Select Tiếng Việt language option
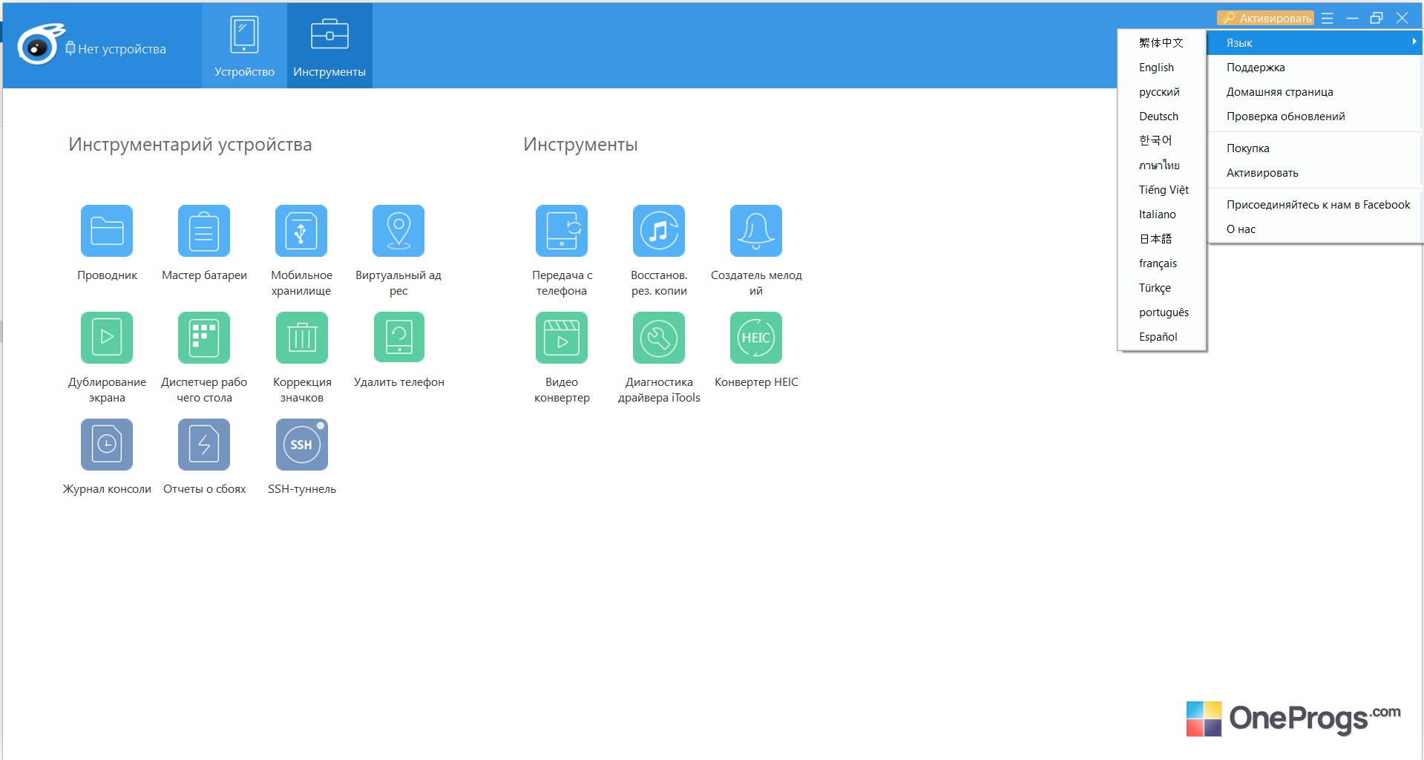This screenshot has height=760, width=1424. 1162,190
